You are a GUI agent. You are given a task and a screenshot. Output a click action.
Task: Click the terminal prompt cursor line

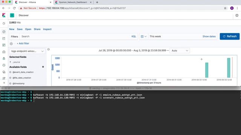pos(18,100)
